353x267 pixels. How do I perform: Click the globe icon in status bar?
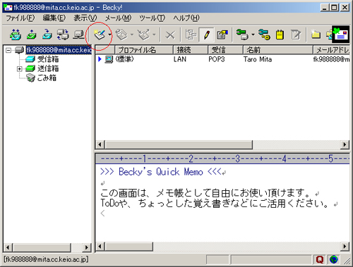[334, 259]
